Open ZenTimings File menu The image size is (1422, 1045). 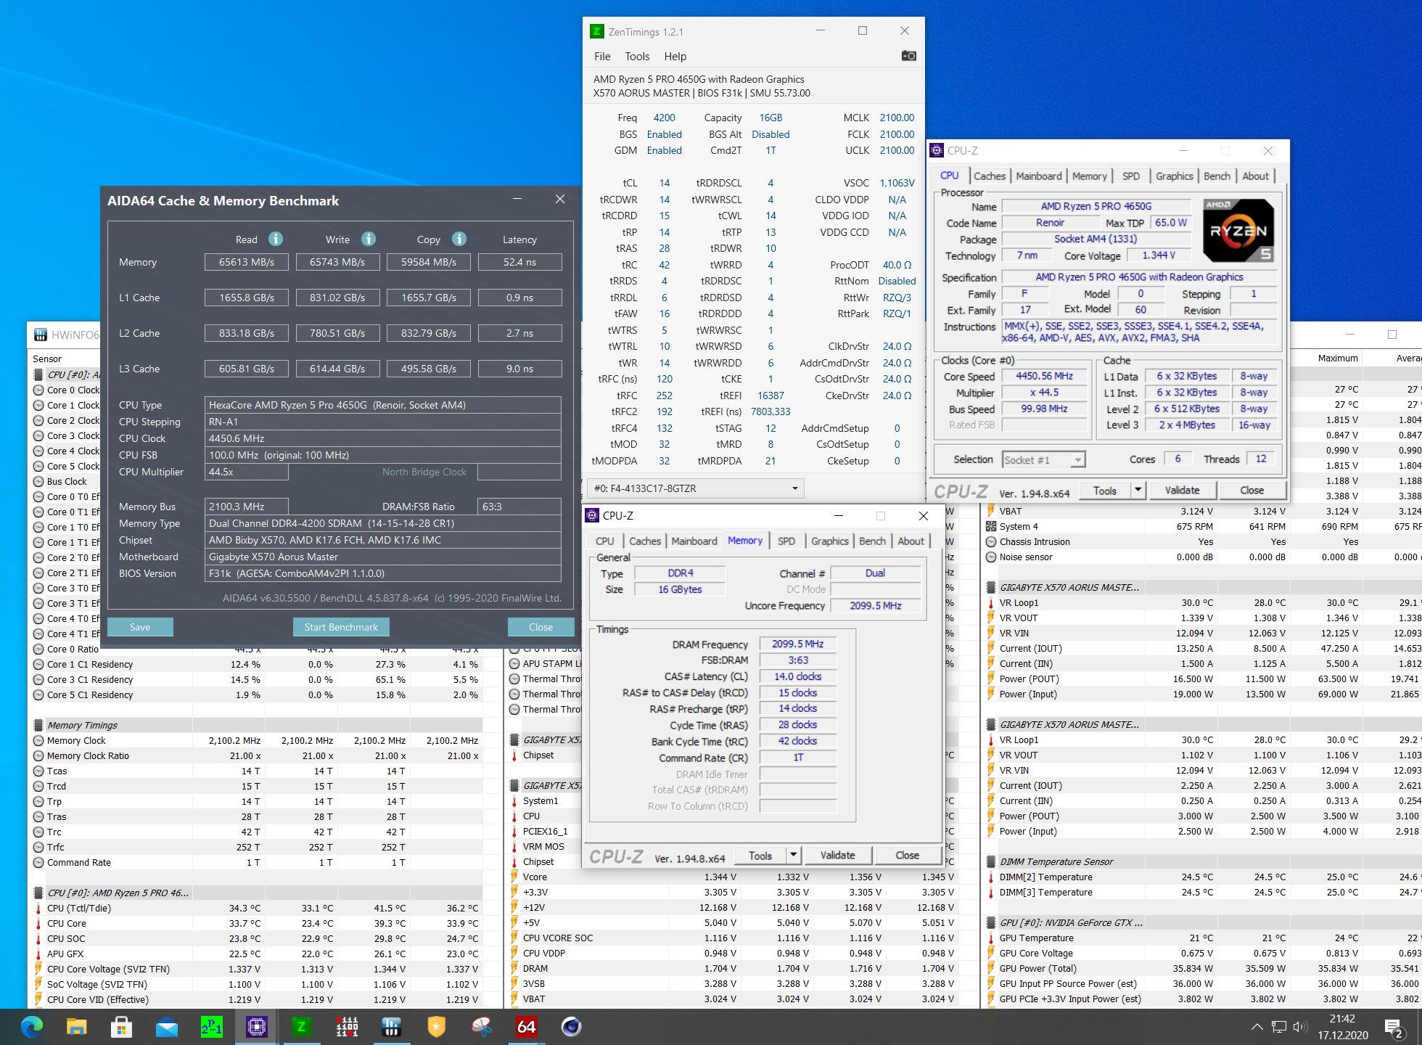click(x=602, y=56)
